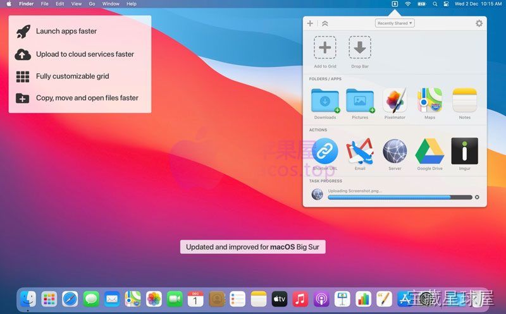Cancel the Screenshot.png upload task
The height and width of the screenshot is (314, 506).
point(477,197)
